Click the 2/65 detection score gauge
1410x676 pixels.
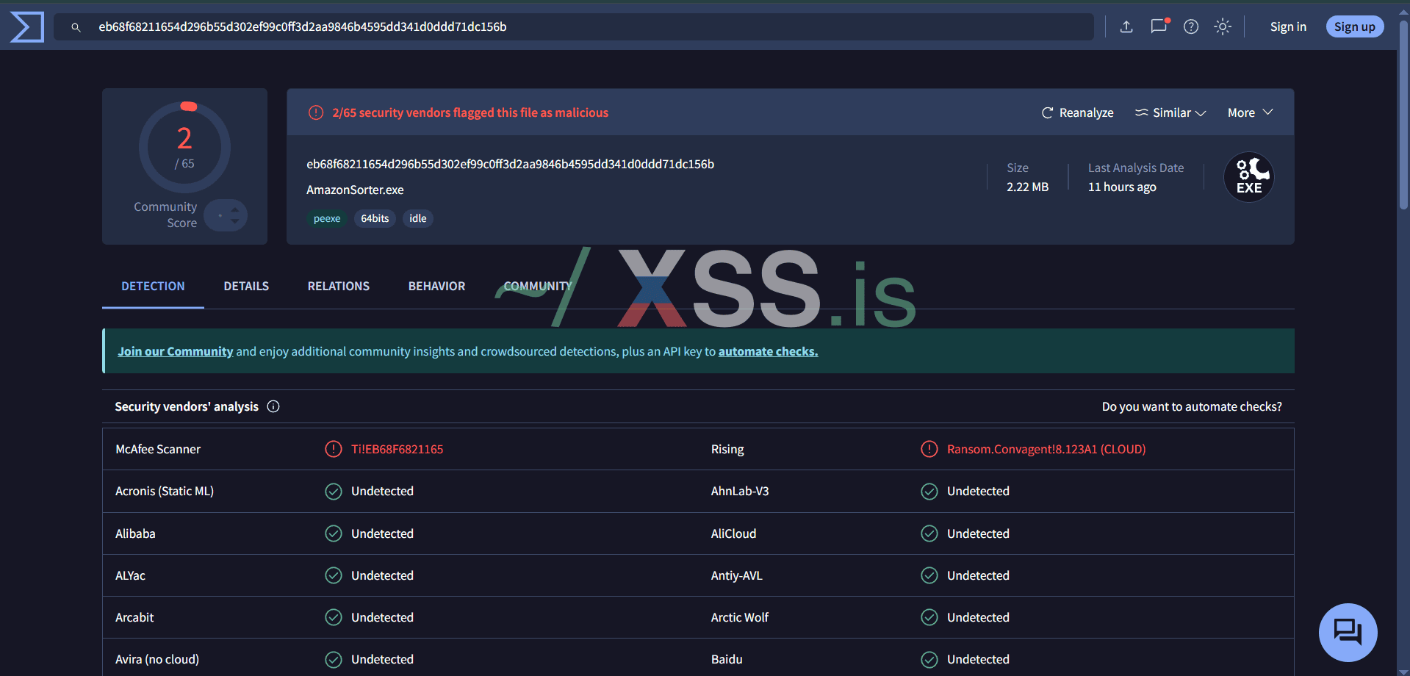[184, 148]
